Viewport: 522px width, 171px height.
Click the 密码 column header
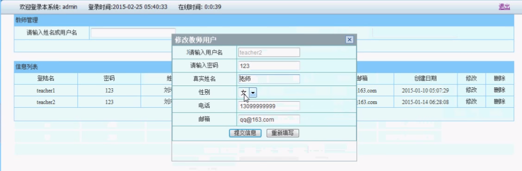(109, 79)
